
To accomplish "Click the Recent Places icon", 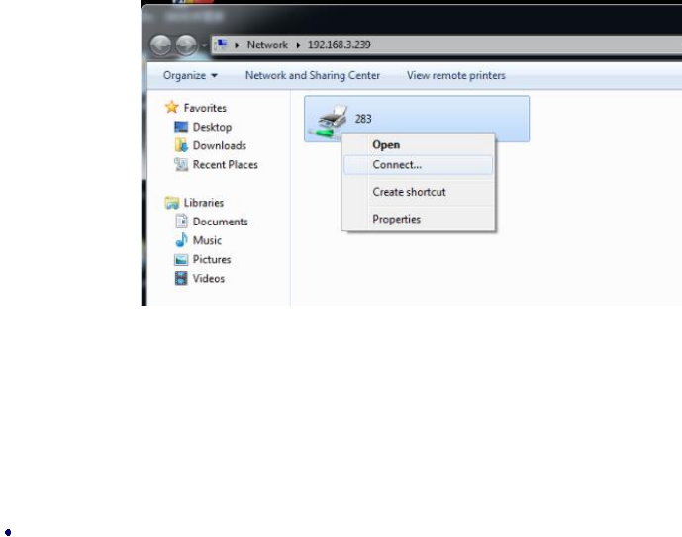I will coord(181,164).
